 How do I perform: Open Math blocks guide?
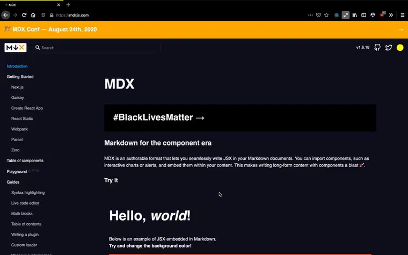point(22,213)
